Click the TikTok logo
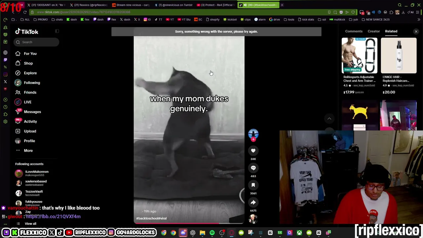Viewport: 423px width, 238px height. pos(27,32)
